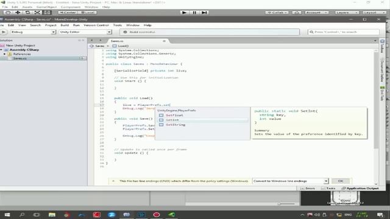Open the document tab list dropdown arrow
390x219 pixels.
[375, 41]
